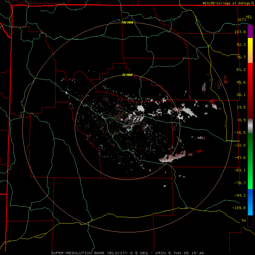Click the -0.9 velocity scale value
Viewport: 255px width, 255px height.
tap(241, 120)
